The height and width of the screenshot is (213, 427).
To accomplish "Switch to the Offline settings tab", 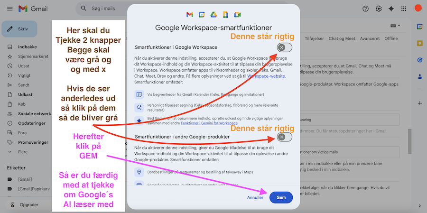I will point(391,38).
